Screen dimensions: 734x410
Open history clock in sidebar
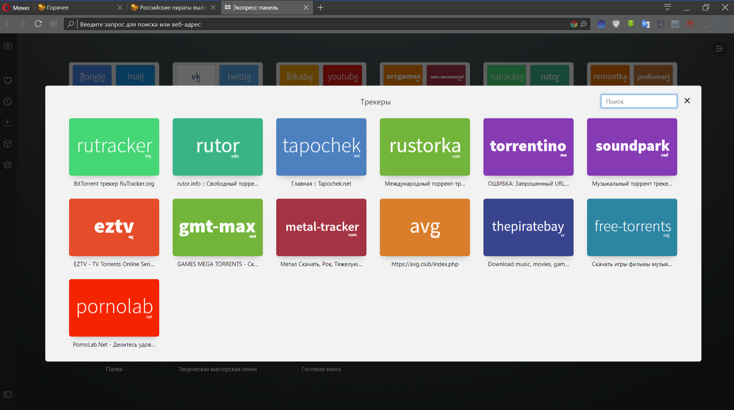click(8, 102)
